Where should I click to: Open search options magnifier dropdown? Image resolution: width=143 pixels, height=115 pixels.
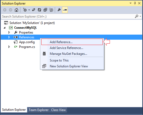point(138,17)
